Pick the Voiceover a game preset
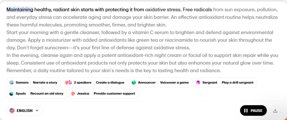Viewport: 287px width, 120px height. click(174, 83)
